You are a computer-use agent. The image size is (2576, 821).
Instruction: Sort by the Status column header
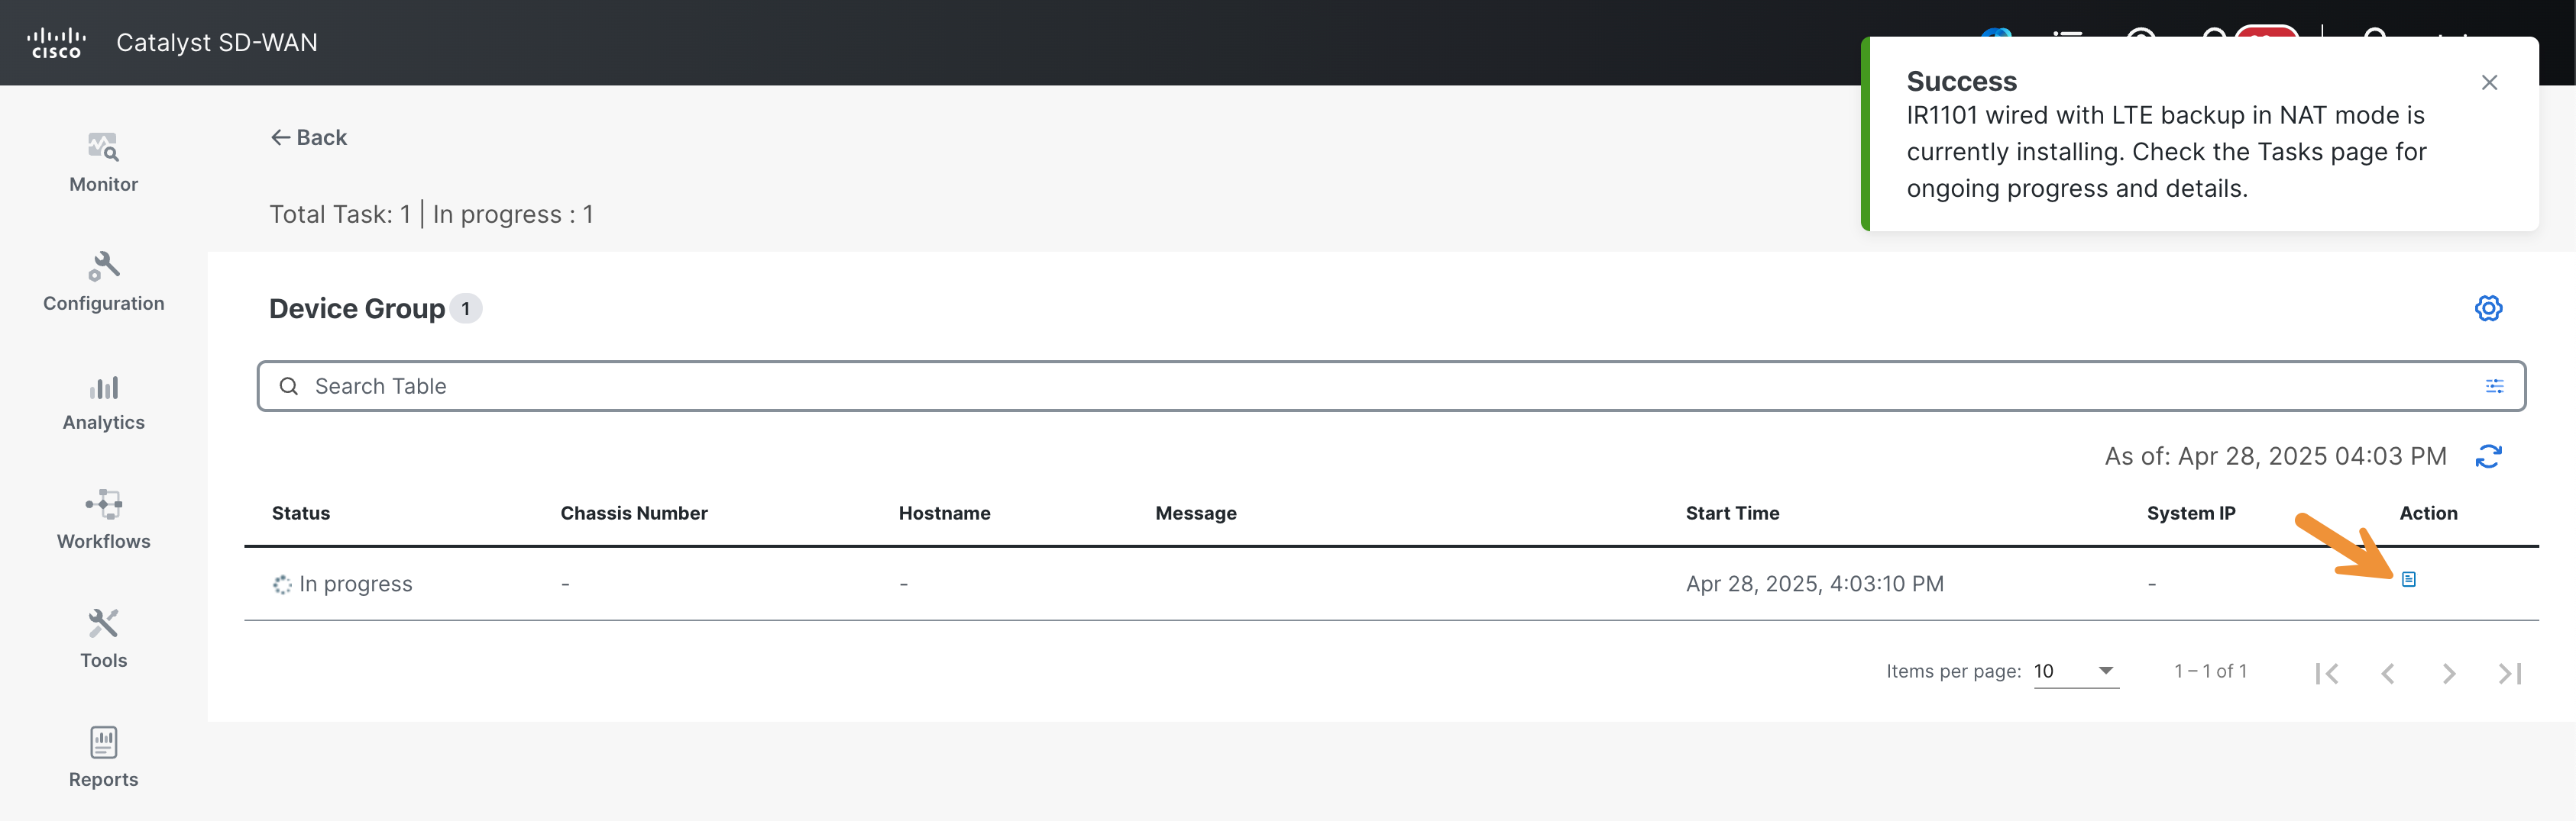(301, 514)
